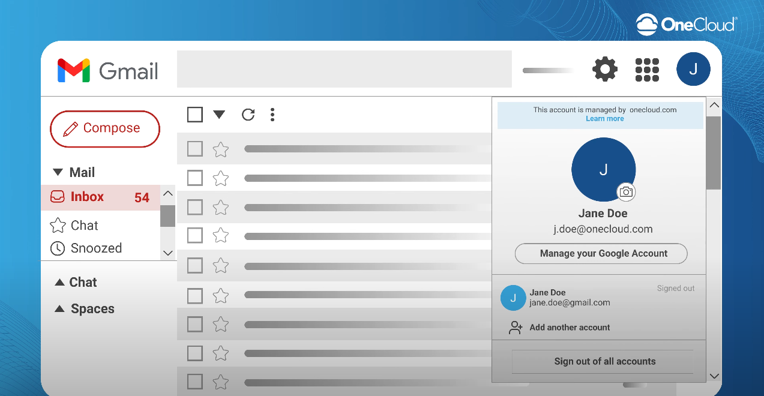Check the third email row checkbox
This screenshot has height=396, width=764.
coord(195,207)
